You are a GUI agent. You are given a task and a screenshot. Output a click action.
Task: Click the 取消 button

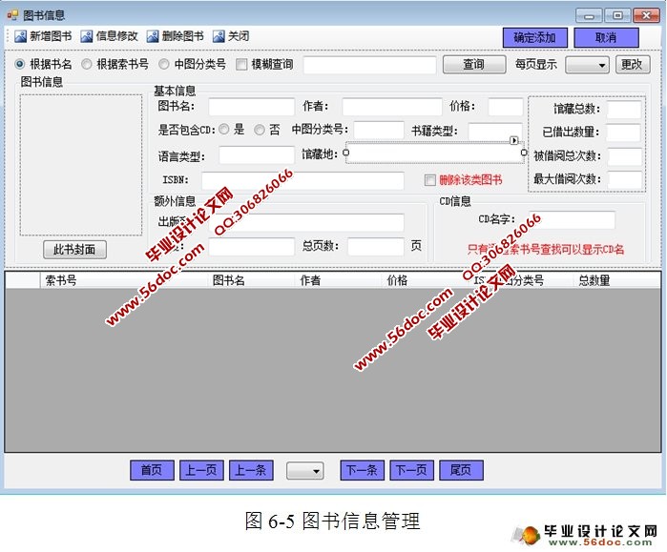[606, 38]
